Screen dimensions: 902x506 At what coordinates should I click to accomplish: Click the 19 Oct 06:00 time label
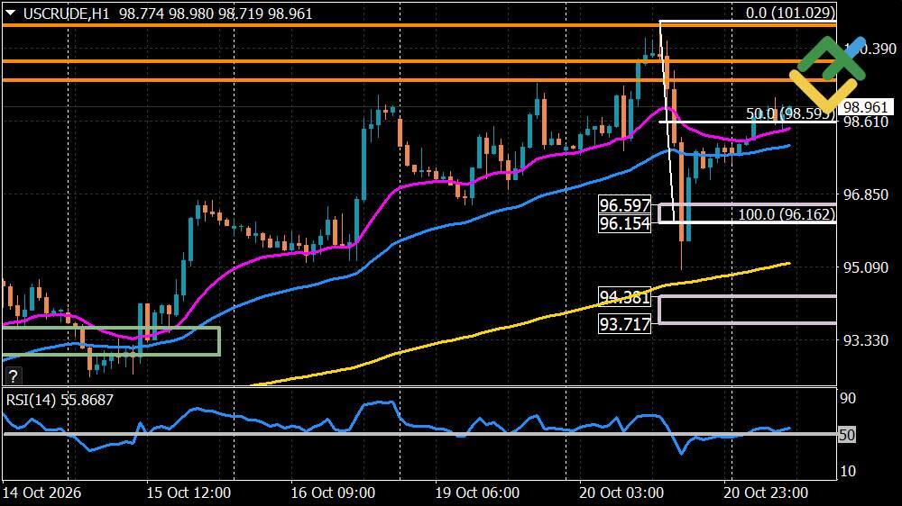click(477, 492)
